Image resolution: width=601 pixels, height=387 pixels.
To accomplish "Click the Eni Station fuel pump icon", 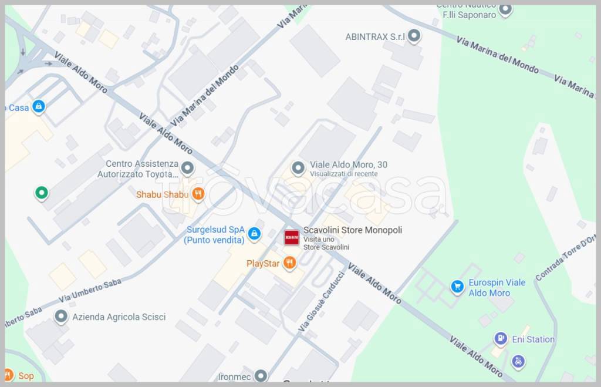I will click(501, 338).
